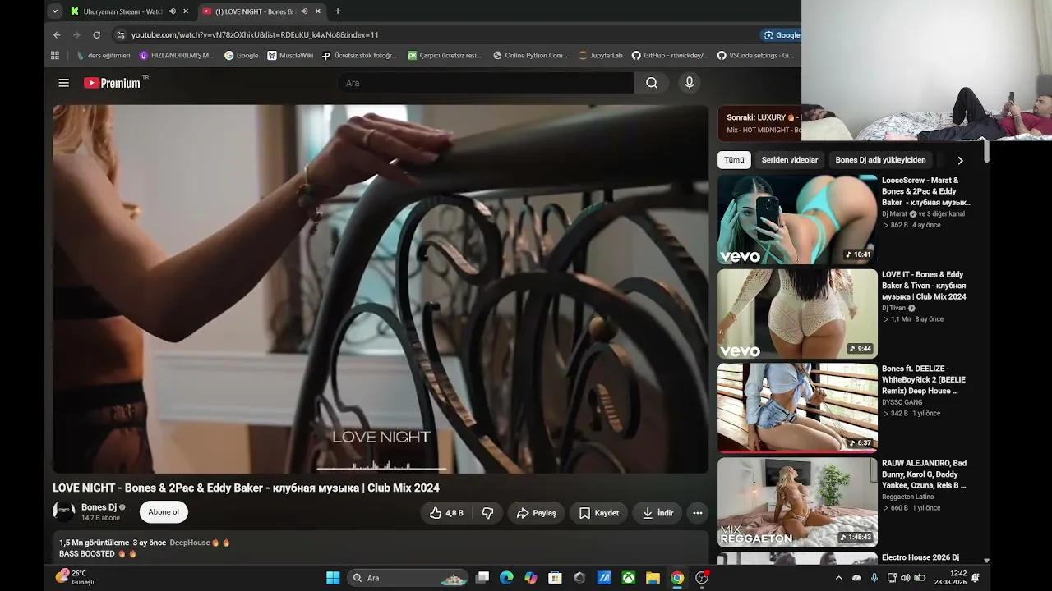Select the "Tümü" filter chip
This screenshot has height=591, width=1052.
[734, 160]
